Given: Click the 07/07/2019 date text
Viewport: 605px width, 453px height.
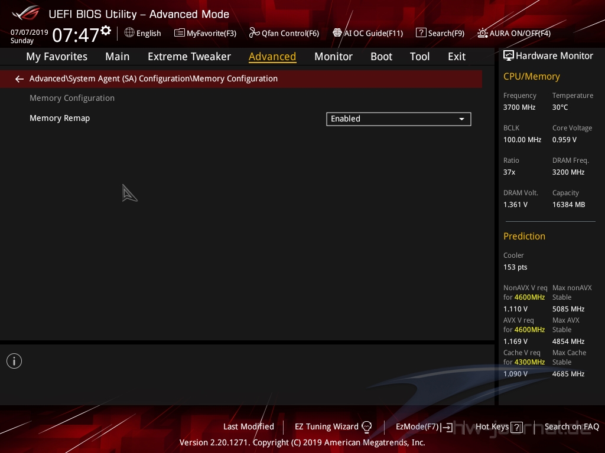Looking at the screenshot, I should [x=30, y=32].
